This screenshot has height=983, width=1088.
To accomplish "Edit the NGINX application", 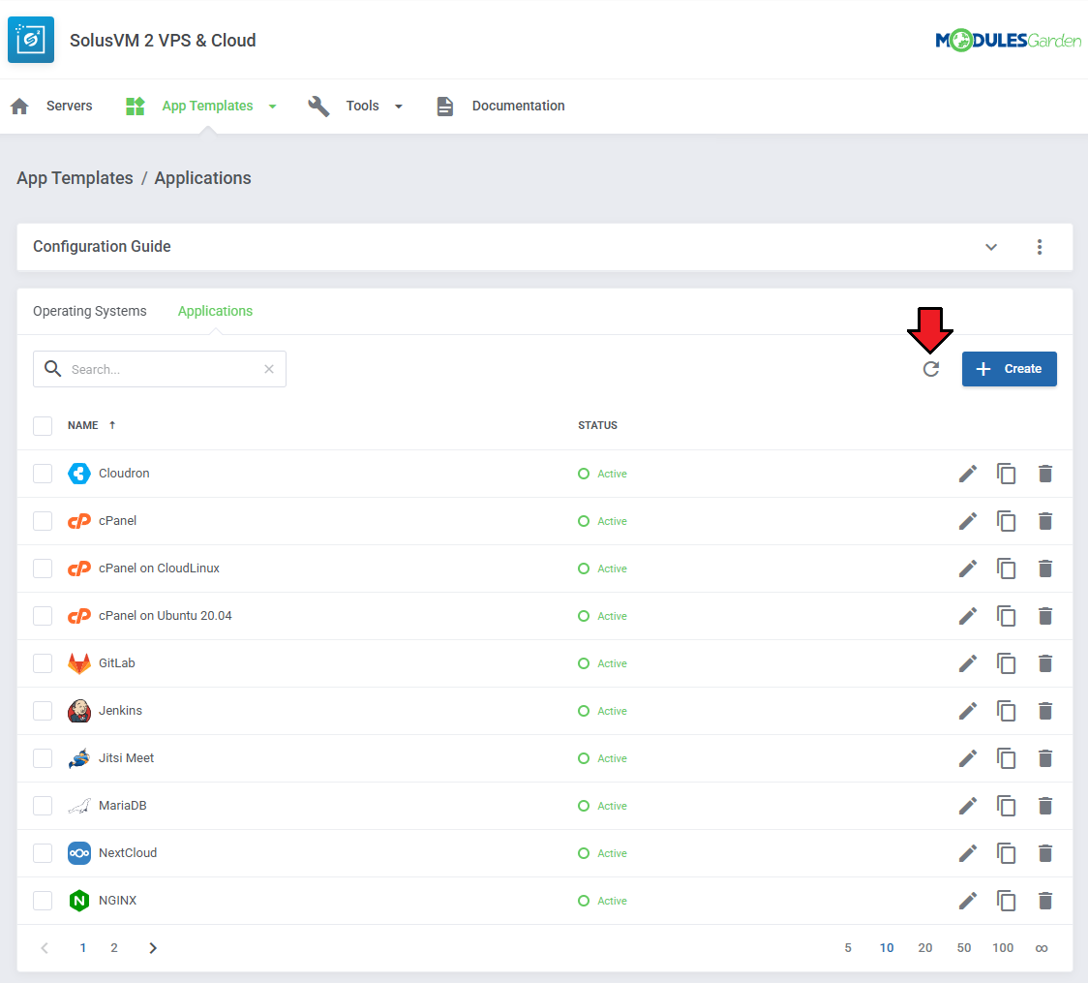I will (968, 901).
